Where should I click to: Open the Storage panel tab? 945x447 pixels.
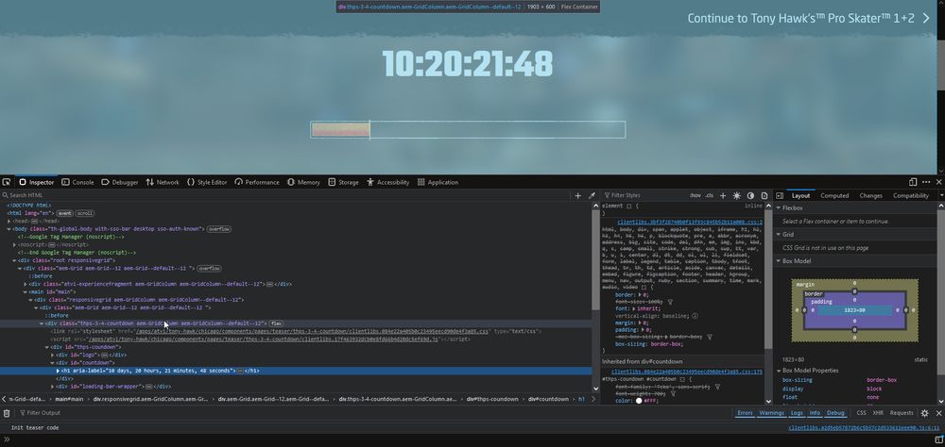point(344,182)
